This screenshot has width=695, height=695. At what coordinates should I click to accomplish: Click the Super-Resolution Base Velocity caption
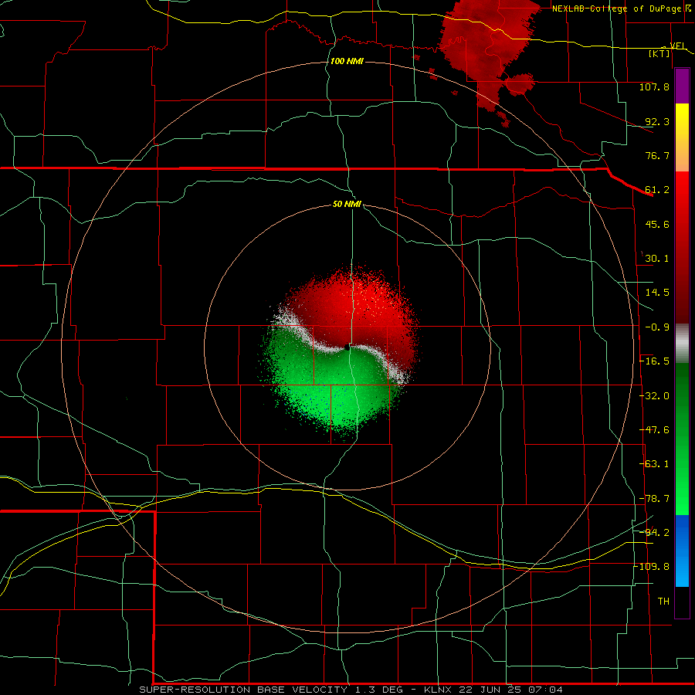coord(351,690)
